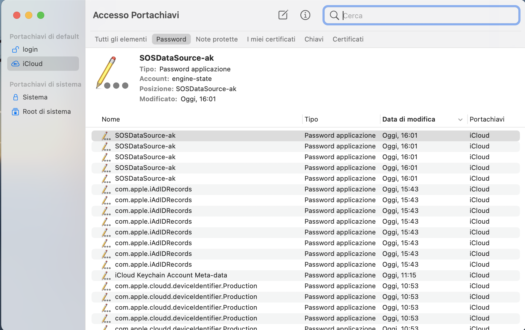Select the iCloud Keychain Account Meta-data row
The width and height of the screenshot is (525, 330).
point(305,275)
